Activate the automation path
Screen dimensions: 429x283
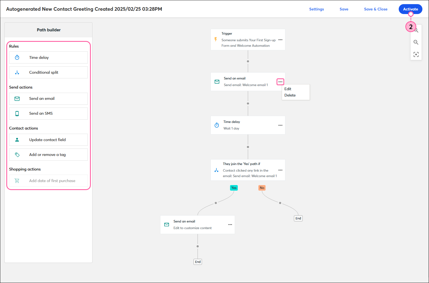click(410, 9)
